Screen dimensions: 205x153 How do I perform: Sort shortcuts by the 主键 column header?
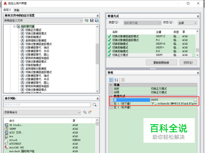163,32
